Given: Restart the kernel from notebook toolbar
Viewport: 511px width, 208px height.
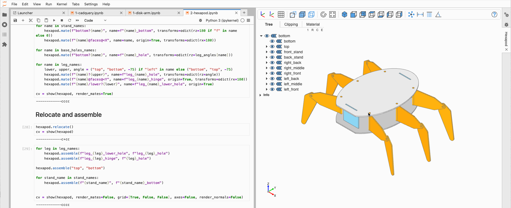Looking at the screenshot, I should tap(70, 20).
